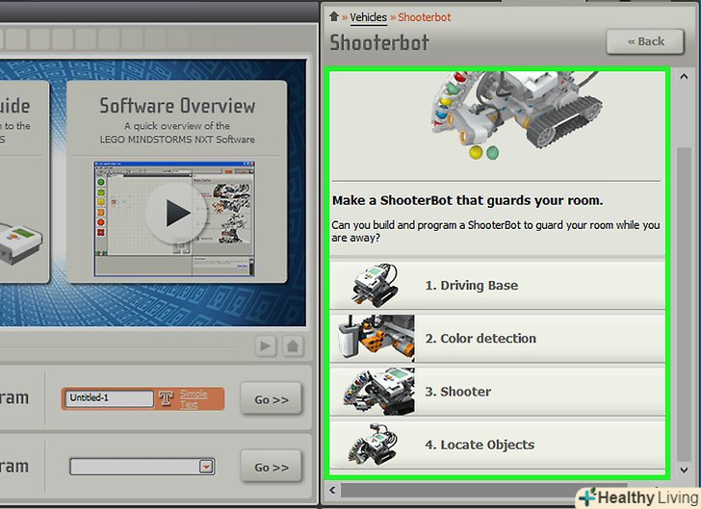Play the Software Overview video

[x=175, y=212]
